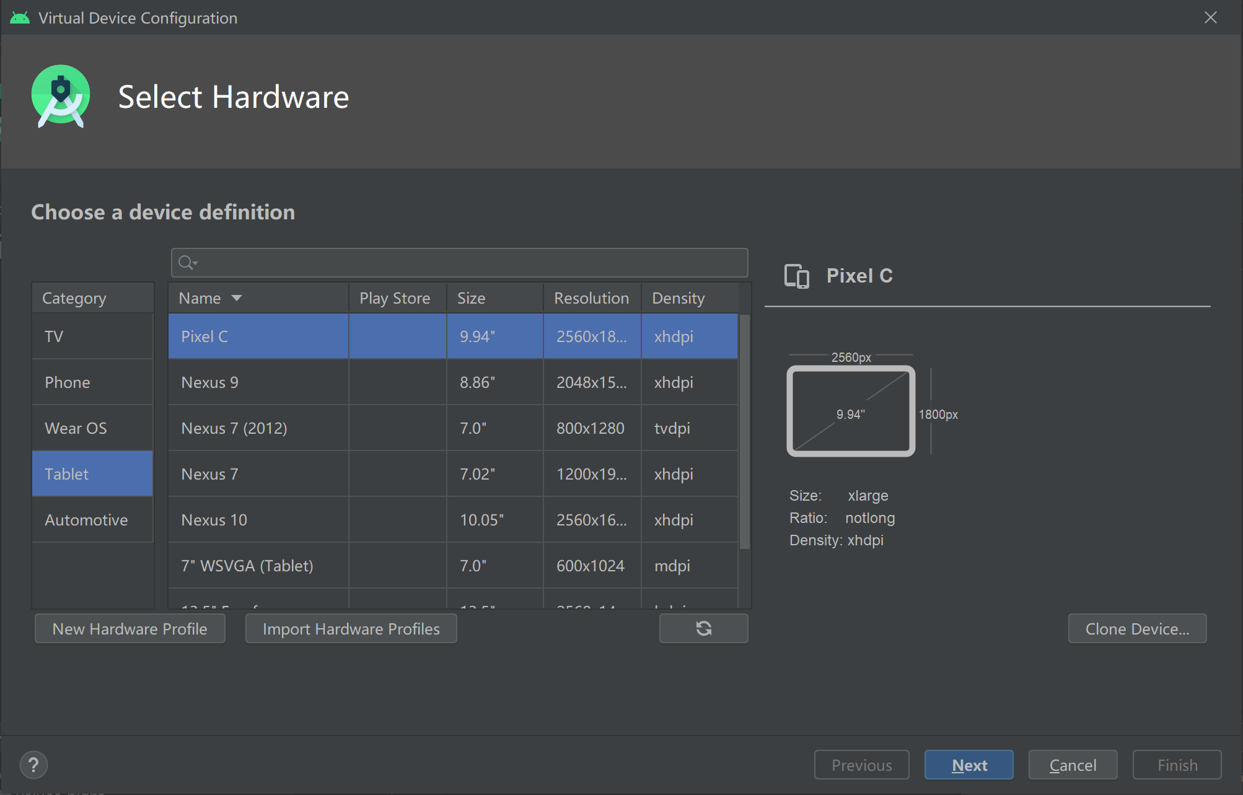1243x795 pixels.
Task: Click the device search input field
Action: point(457,263)
